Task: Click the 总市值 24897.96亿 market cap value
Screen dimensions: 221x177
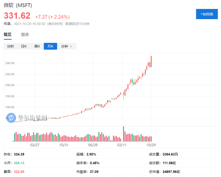Action: tap(171, 172)
